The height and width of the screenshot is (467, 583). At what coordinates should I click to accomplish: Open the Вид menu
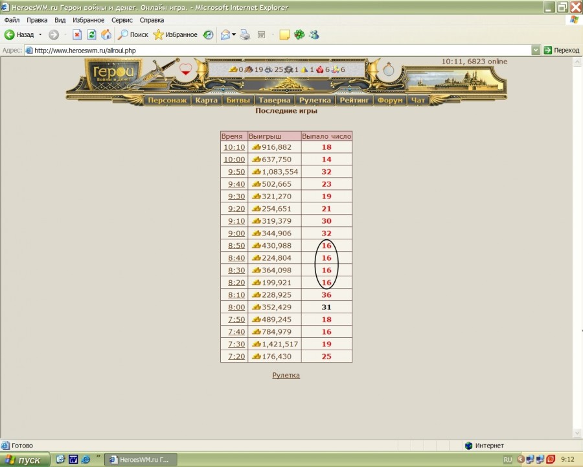pos(60,19)
